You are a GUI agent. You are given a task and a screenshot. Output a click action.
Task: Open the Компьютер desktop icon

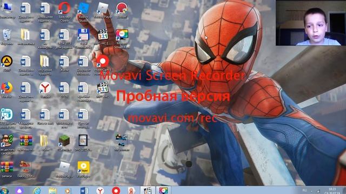[x=6, y=10]
